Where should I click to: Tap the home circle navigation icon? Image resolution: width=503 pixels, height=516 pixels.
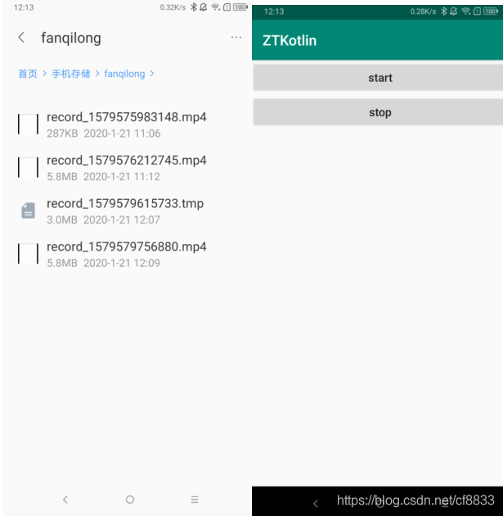[130, 500]
